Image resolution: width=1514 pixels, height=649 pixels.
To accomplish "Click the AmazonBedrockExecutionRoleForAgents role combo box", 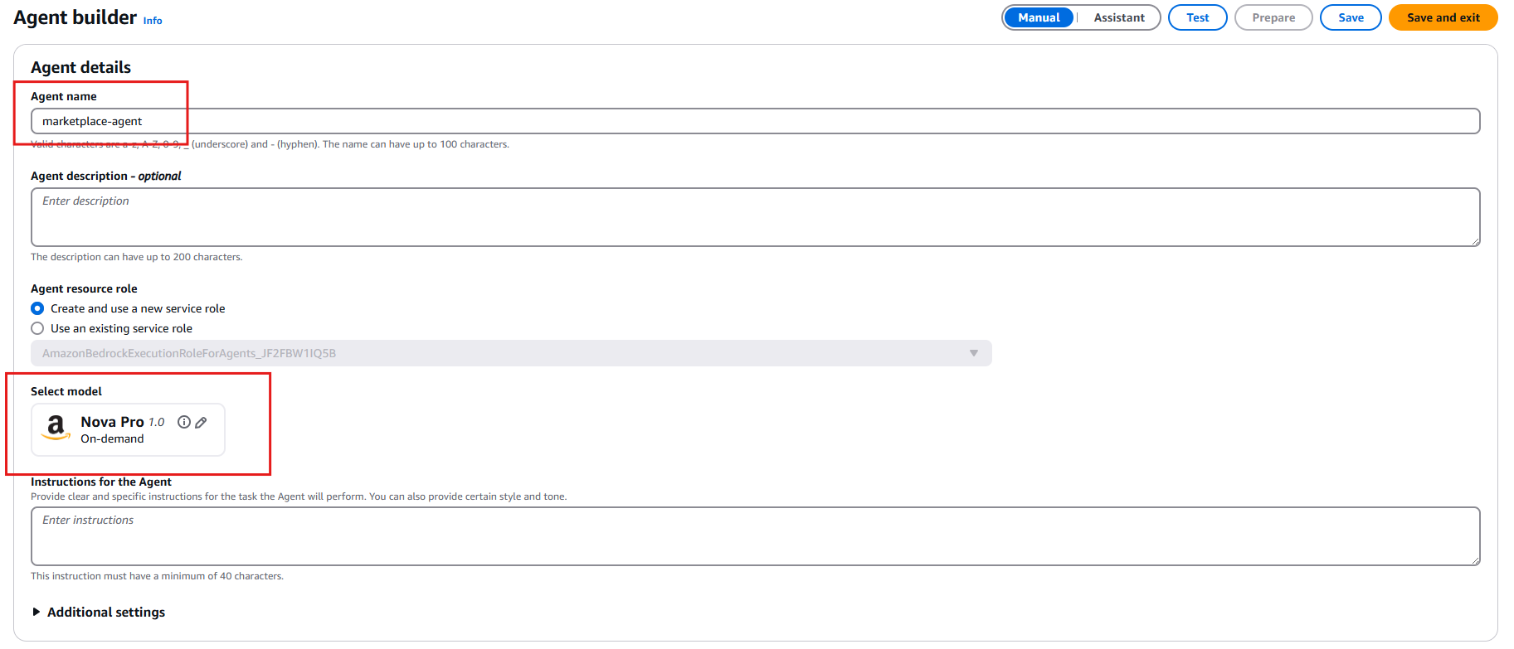I will 498,353.
